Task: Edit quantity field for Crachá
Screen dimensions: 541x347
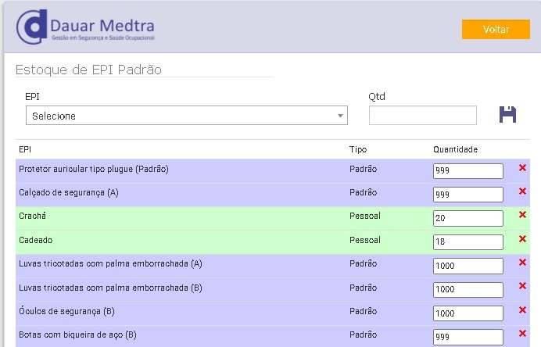Action: tap(468, 218)
